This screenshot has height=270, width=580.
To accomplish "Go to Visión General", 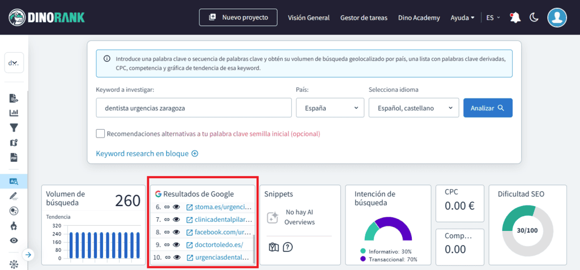I will 309,18.
